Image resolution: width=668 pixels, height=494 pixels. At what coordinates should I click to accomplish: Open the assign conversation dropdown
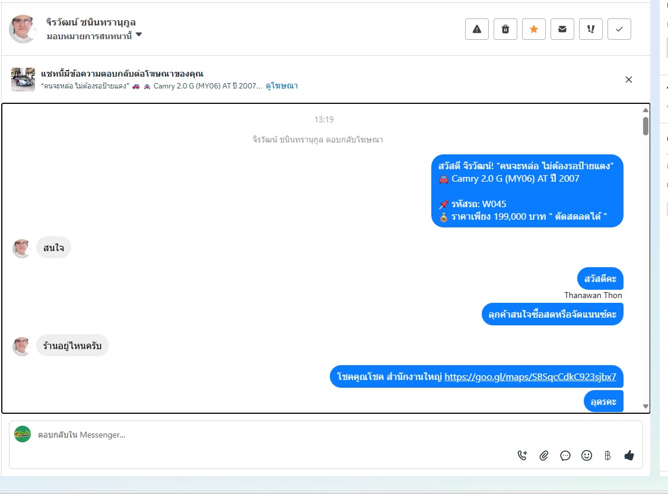click(x=94, y=36)
